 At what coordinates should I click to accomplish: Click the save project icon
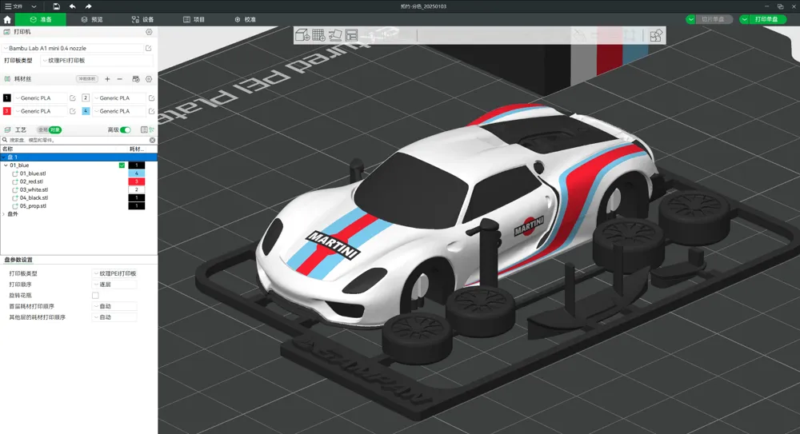(56, 6)
